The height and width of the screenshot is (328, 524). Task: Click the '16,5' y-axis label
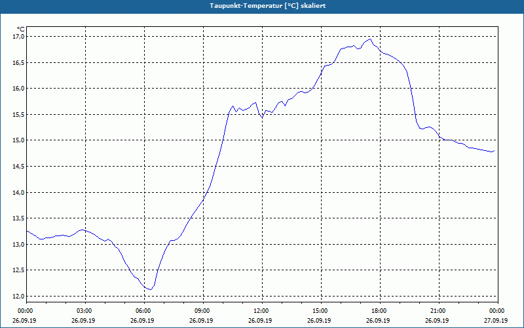pyautogui.click(x=18, y=62)
